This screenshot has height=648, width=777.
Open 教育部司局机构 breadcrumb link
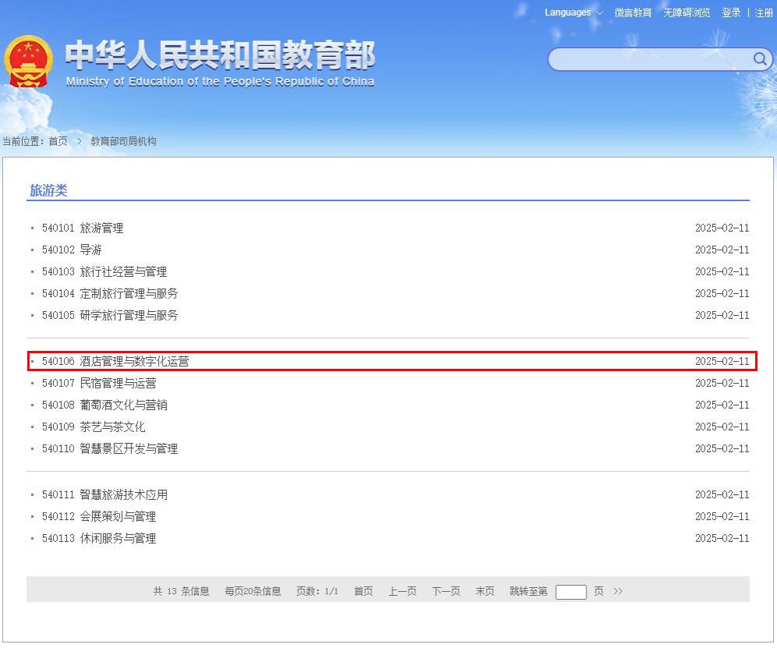pyautogui.click(x=123, y=141)
